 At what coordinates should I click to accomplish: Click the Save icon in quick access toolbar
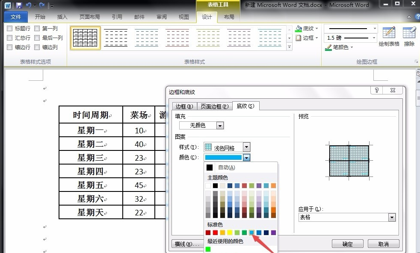pyautogui.click(x=19, y=5)
